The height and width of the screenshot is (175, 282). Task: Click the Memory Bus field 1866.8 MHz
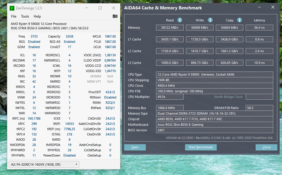170,108
